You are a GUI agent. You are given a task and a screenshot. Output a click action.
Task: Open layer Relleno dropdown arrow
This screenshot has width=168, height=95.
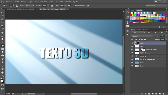(166, 40)
